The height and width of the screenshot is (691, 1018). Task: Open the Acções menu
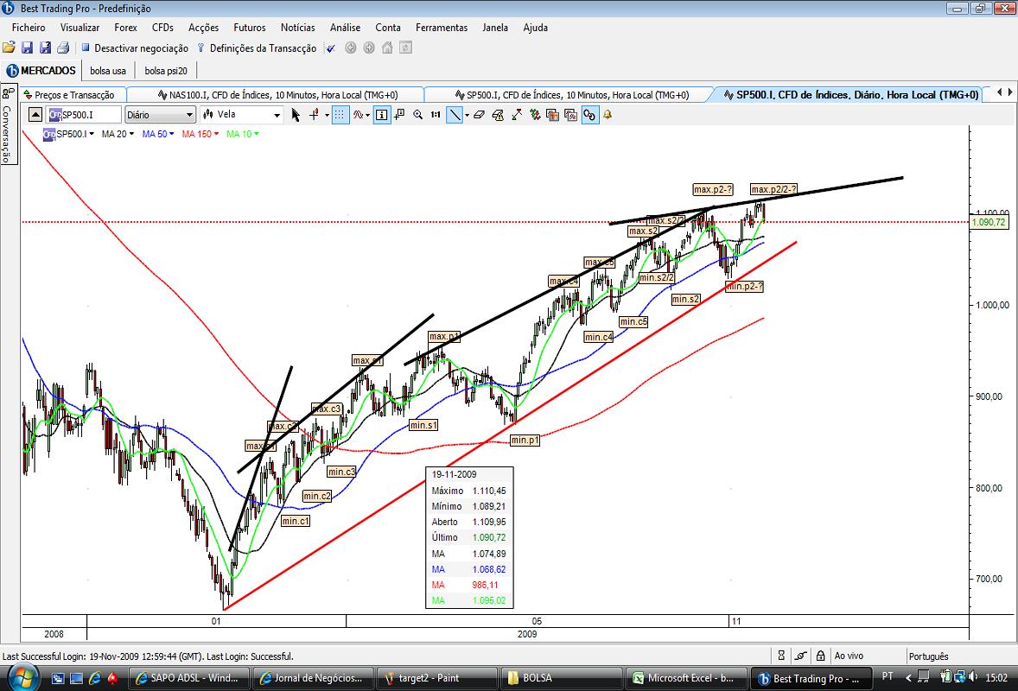203,28
